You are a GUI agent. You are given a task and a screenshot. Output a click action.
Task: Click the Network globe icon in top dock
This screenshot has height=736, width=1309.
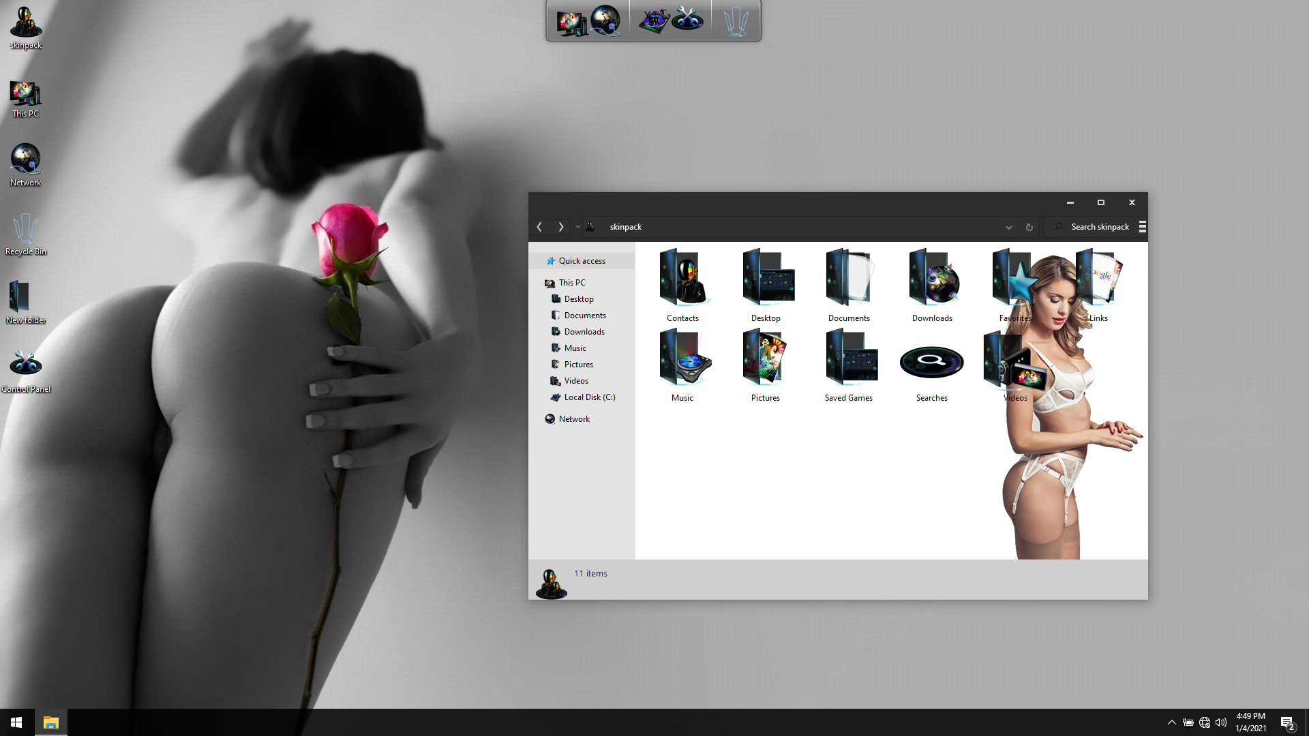[x=605, y=20]
